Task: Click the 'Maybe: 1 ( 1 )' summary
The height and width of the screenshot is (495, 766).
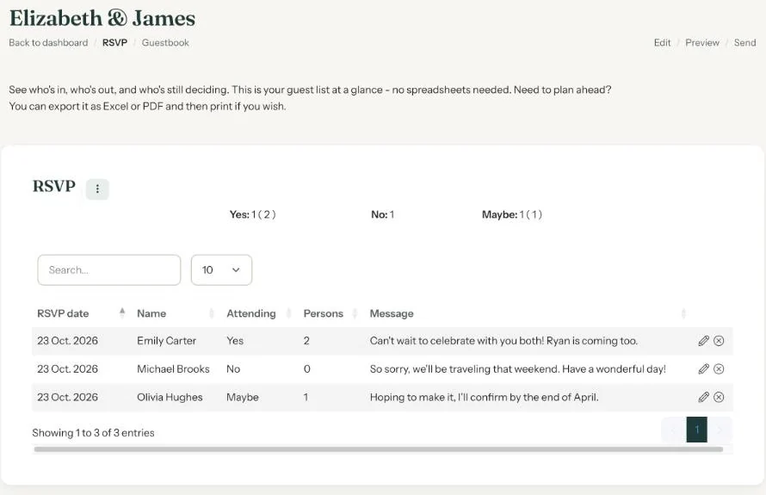Action: [512, 214]
